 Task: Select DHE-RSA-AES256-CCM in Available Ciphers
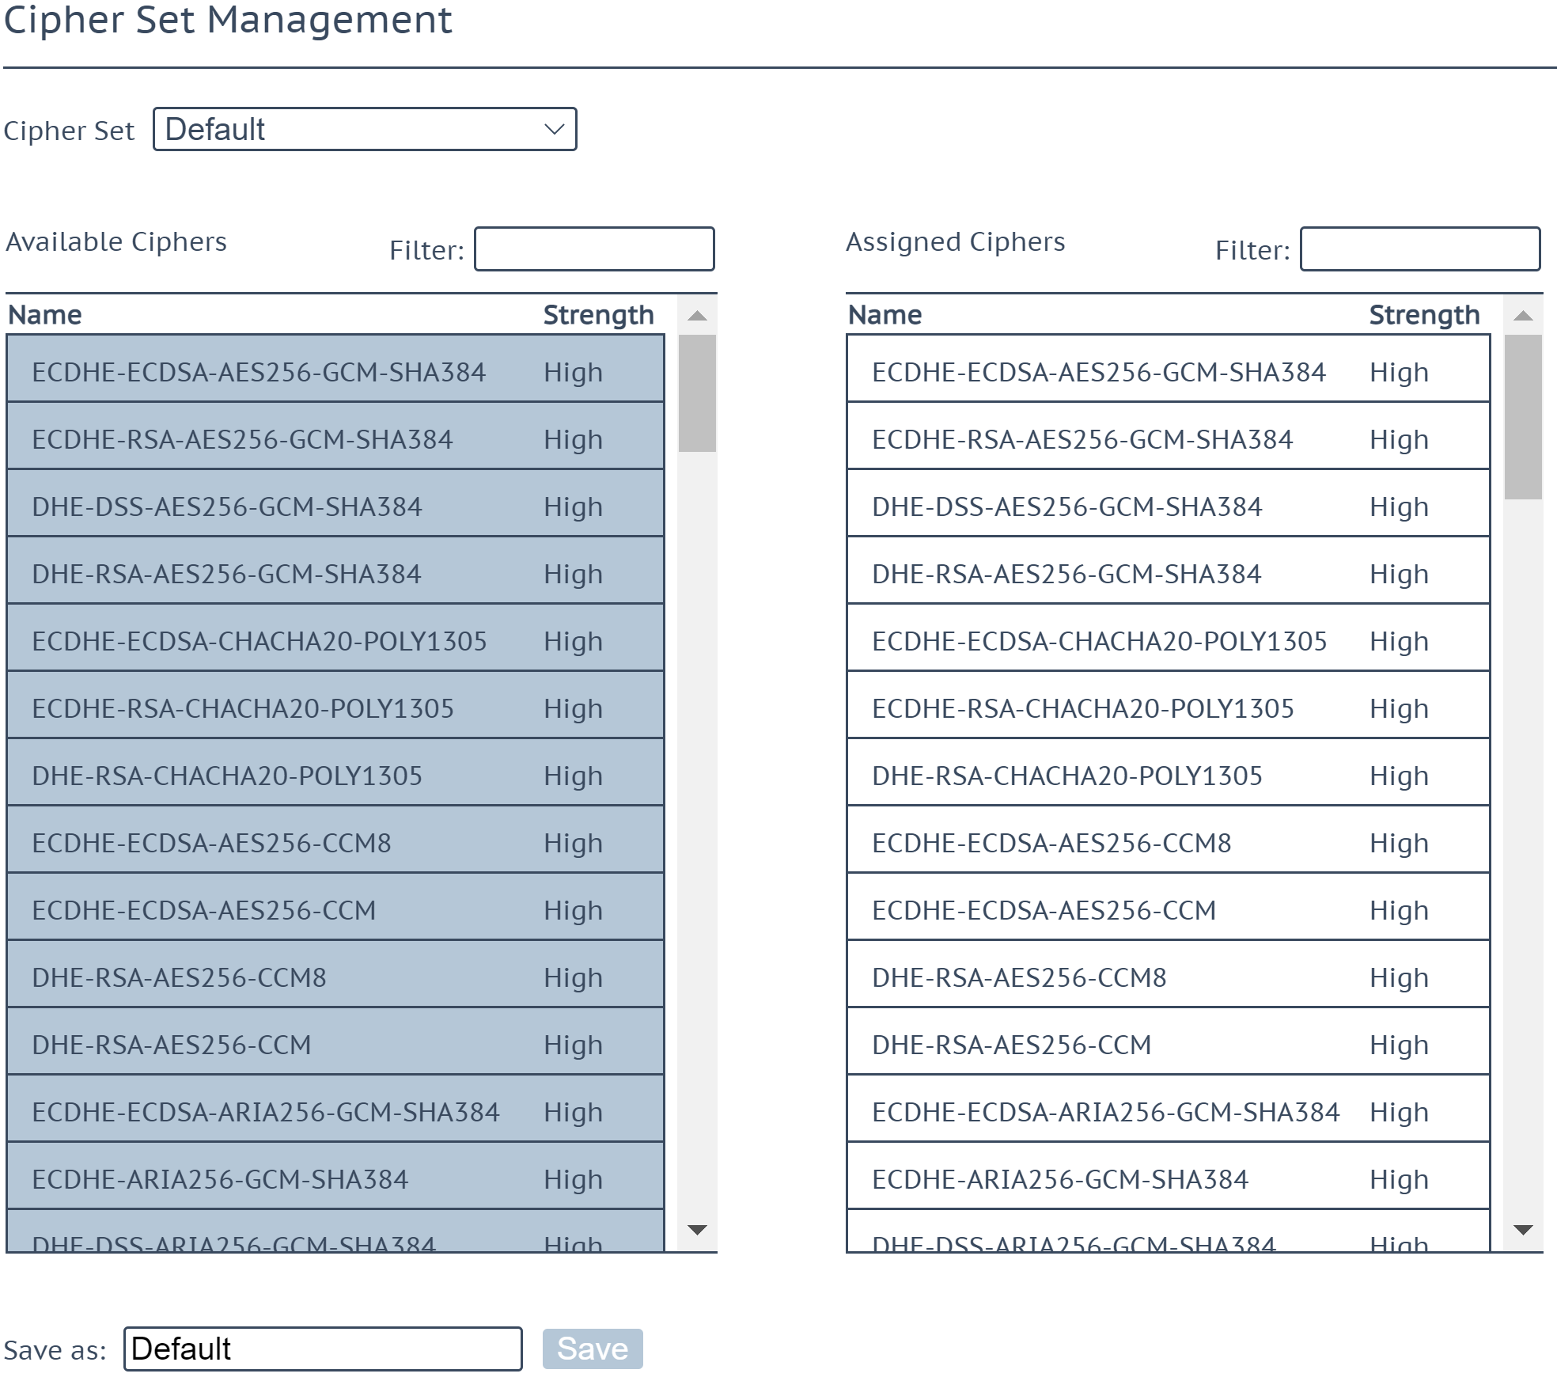(335, 1041)
